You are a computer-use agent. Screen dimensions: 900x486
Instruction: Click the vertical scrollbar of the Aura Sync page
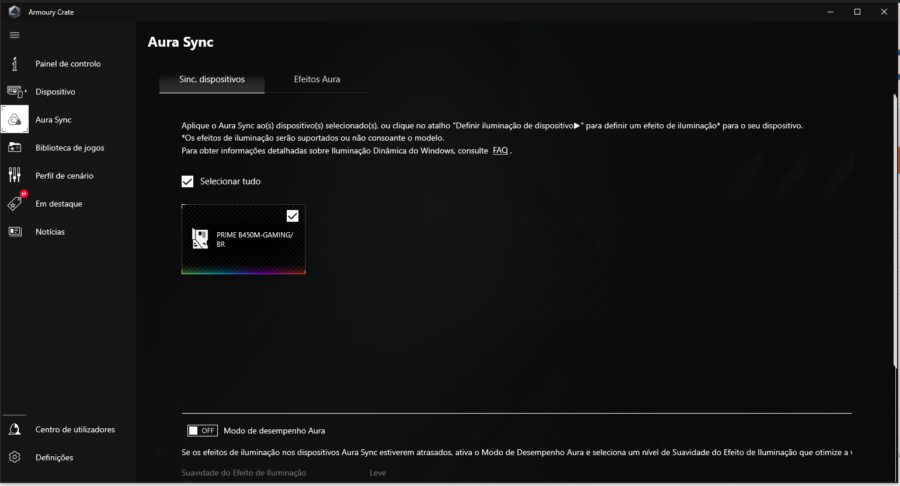pyautogui.click(x=895, y=230)
